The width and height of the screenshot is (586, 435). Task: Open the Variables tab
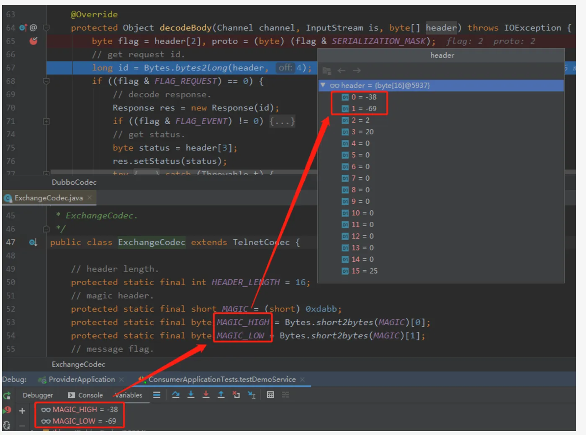point(129,395)
